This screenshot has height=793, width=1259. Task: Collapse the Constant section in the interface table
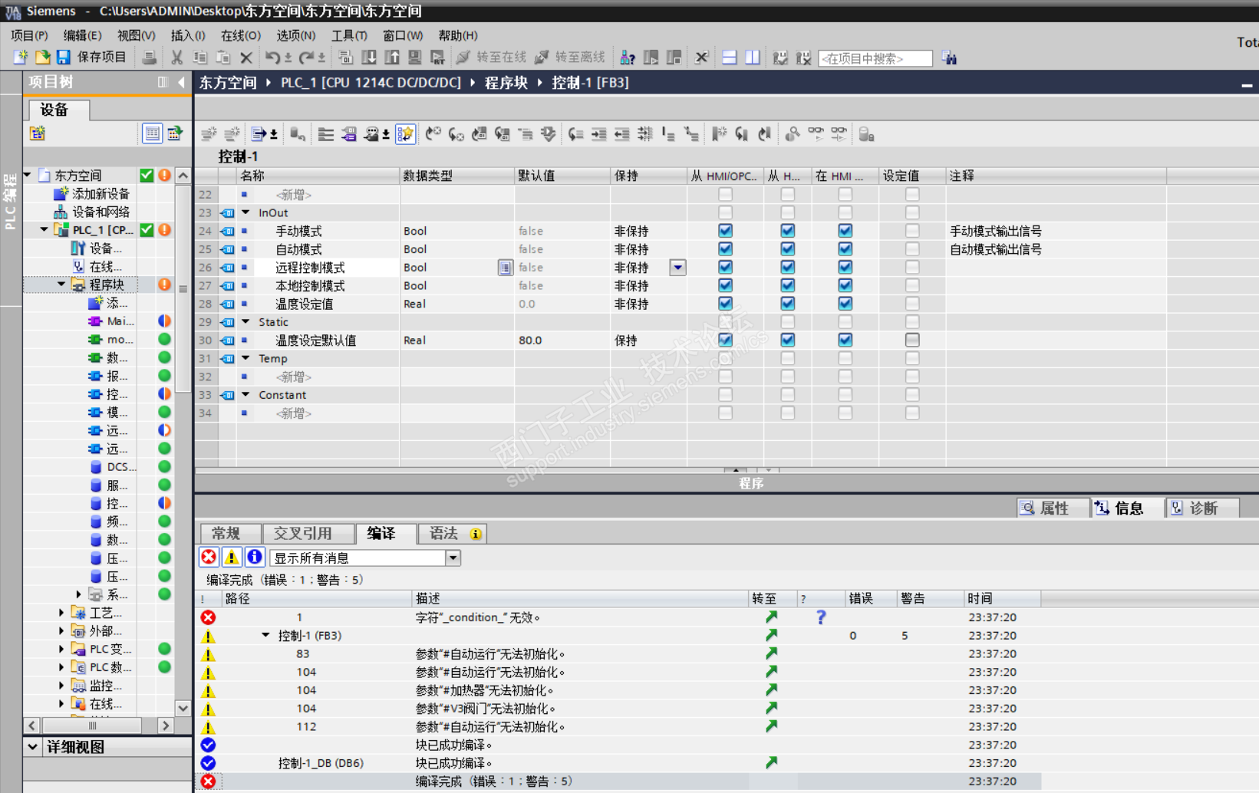[x=246, y=395]
